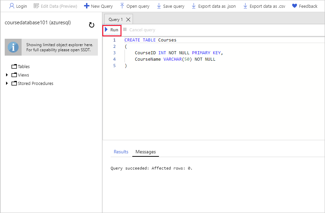Viewport: 325px width, 213px height.
Task: Click the Run play triangle icon
Action: coord(106,30)
